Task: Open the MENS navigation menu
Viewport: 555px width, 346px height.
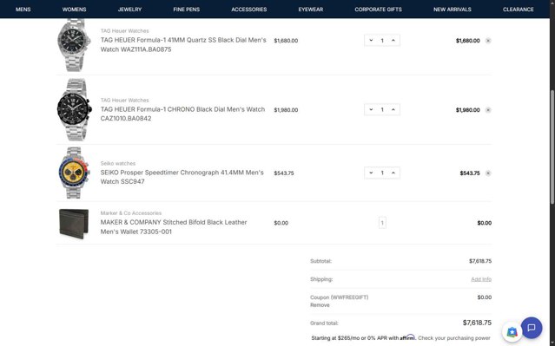Action: (x=23, y=10)
